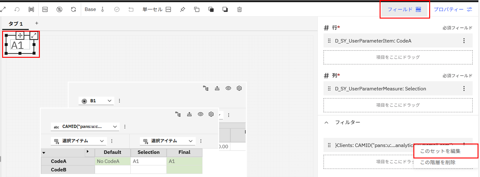Click the grid layout bracket icon
480x177 pixels.
click(x=31, y=9)
